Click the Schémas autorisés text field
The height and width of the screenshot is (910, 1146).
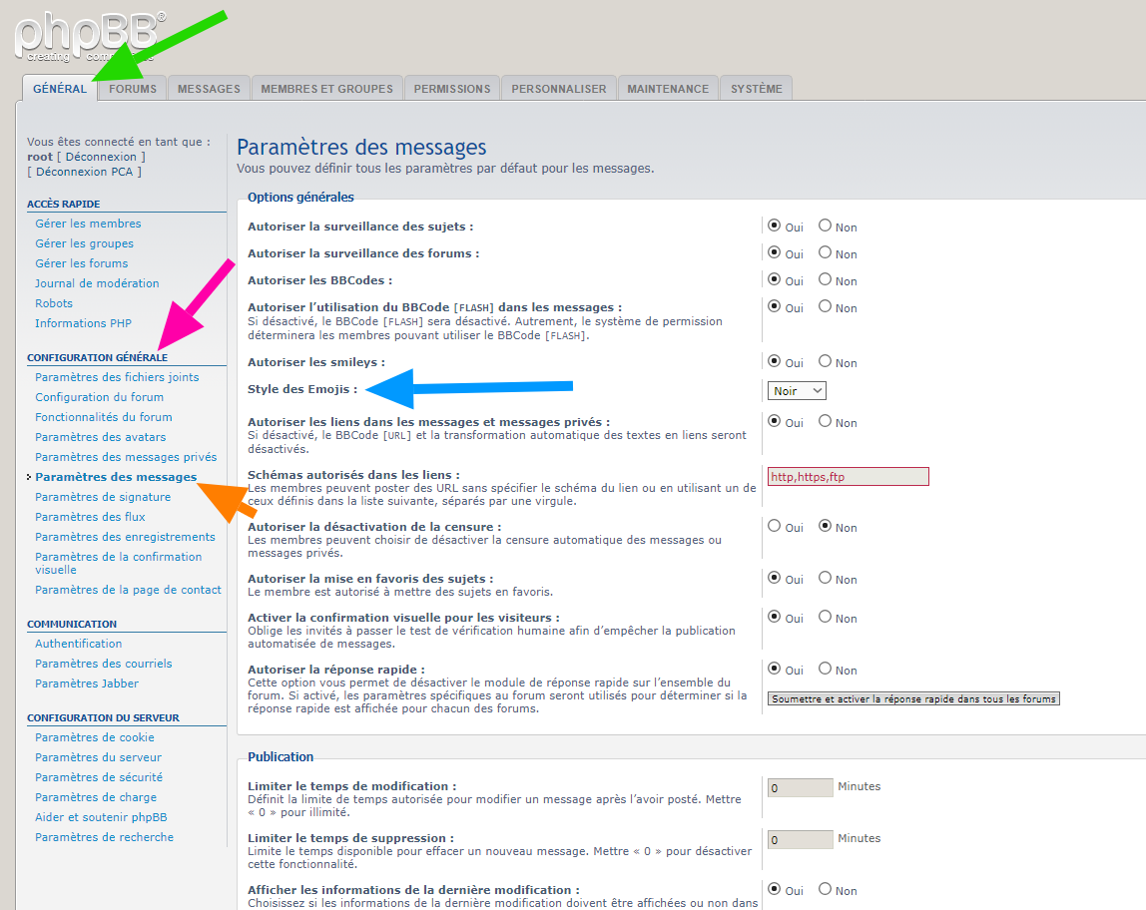(x=848, y=477)
